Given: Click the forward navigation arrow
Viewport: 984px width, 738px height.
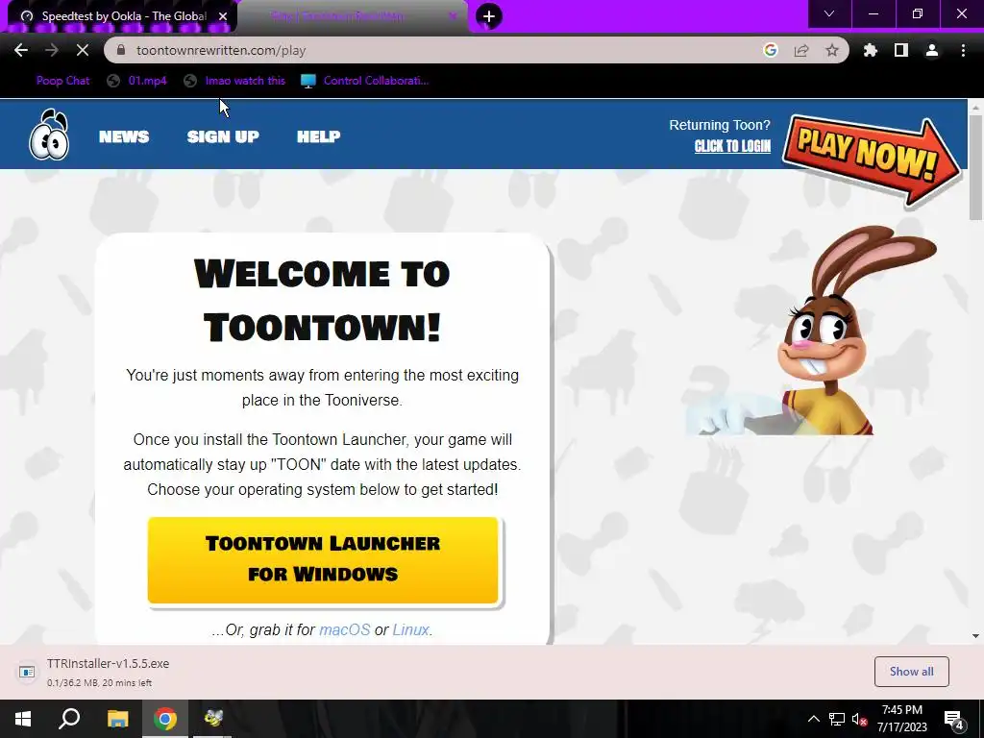Looking at the screenshot, I should click(52, 50).
